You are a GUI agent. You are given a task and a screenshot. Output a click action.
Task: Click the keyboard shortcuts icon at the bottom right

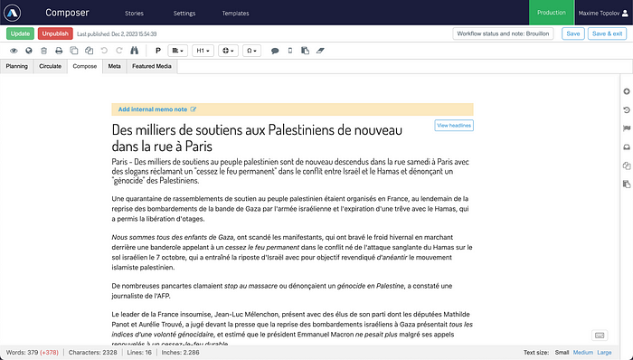[600, 336]
